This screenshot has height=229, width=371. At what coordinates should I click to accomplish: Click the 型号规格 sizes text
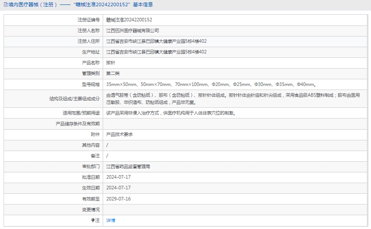212,84
